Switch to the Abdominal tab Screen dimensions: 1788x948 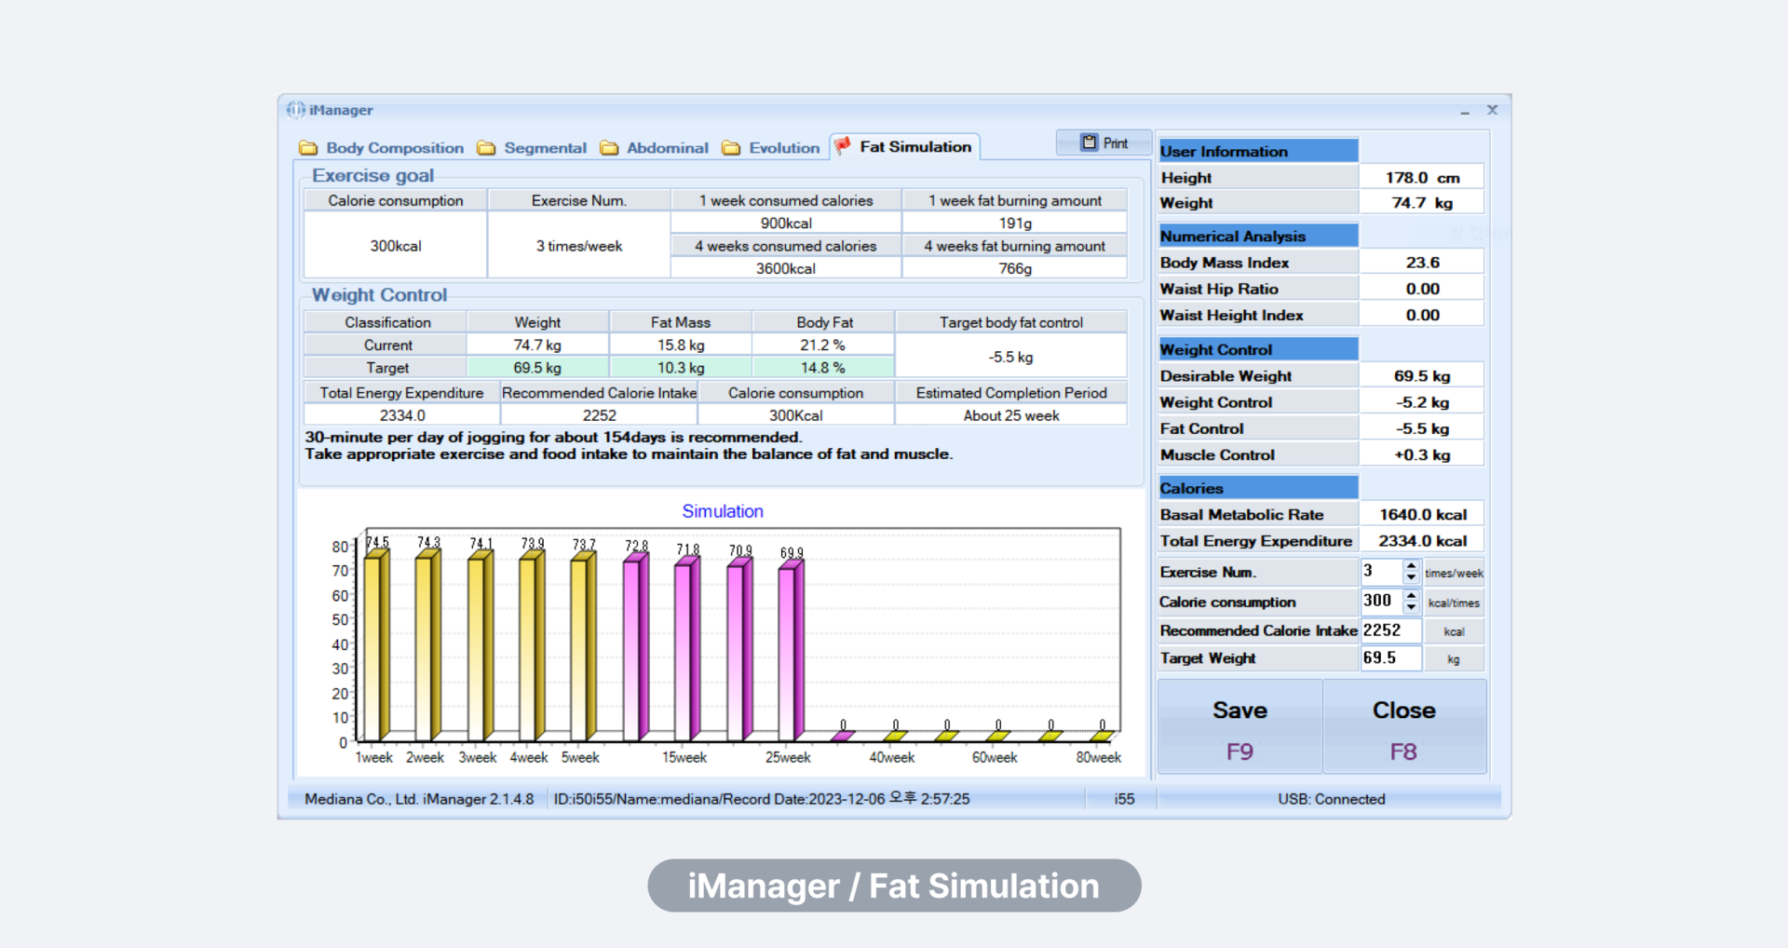pos(667,148)
